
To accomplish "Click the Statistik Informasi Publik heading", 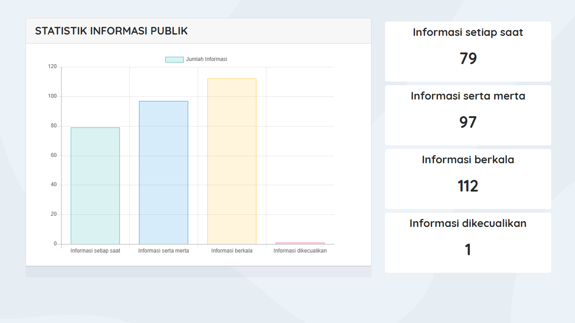I will click(111, 31).
